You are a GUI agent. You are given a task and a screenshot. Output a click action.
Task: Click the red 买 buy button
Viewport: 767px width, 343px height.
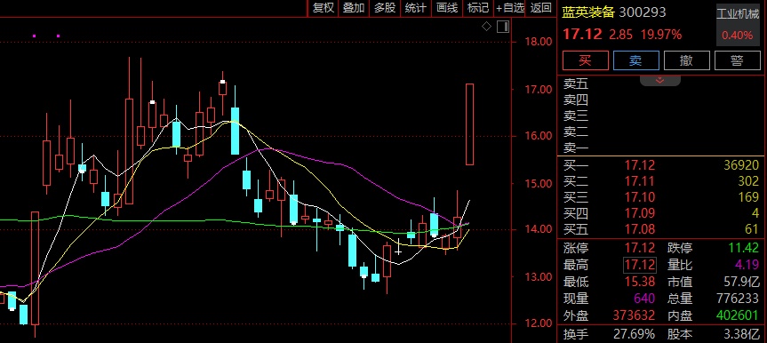coord(586,60)
